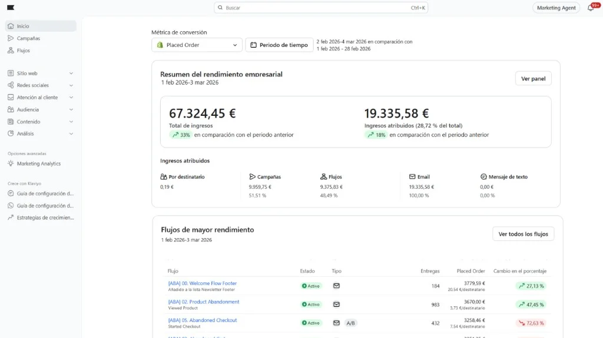
Task: Go to Inicio in sidebar
Action: coord(41,26)
